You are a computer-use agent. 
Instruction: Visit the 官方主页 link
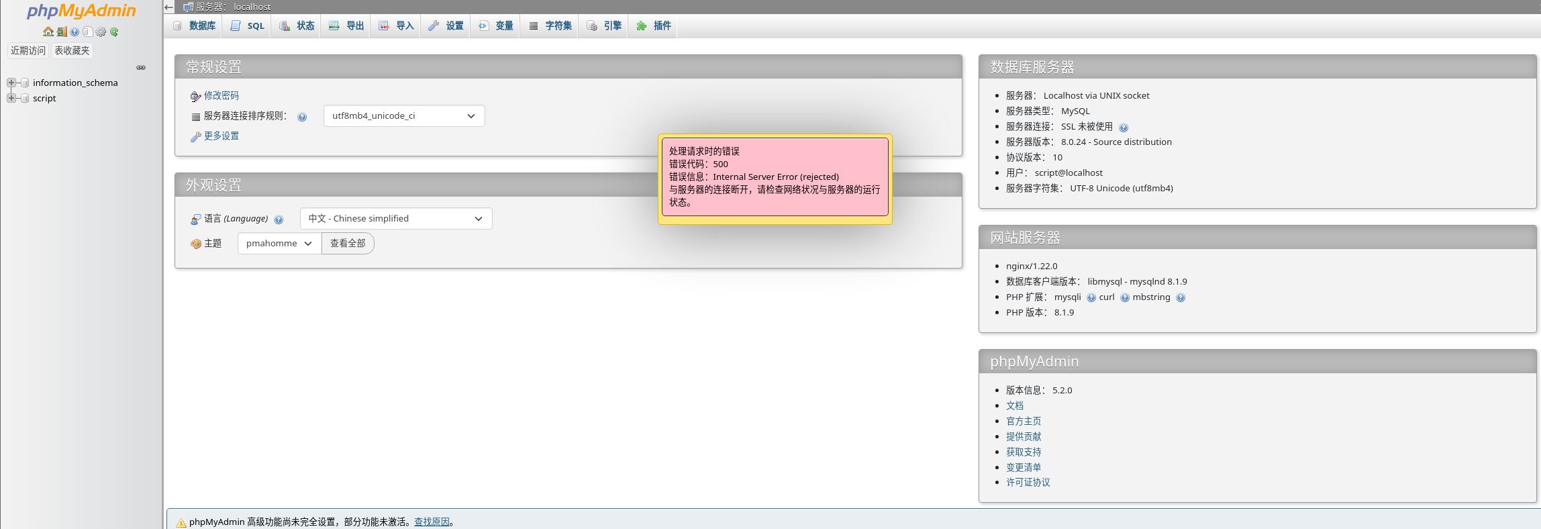click(1024, 421)
